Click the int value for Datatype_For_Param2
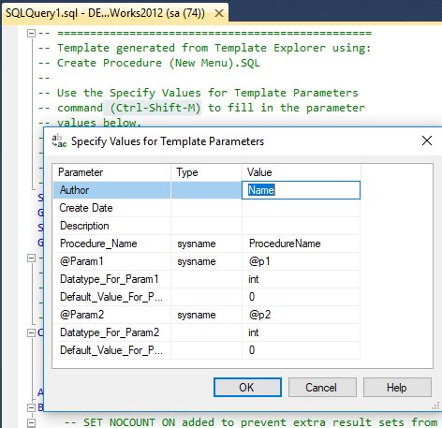 (x=301, y=332)
